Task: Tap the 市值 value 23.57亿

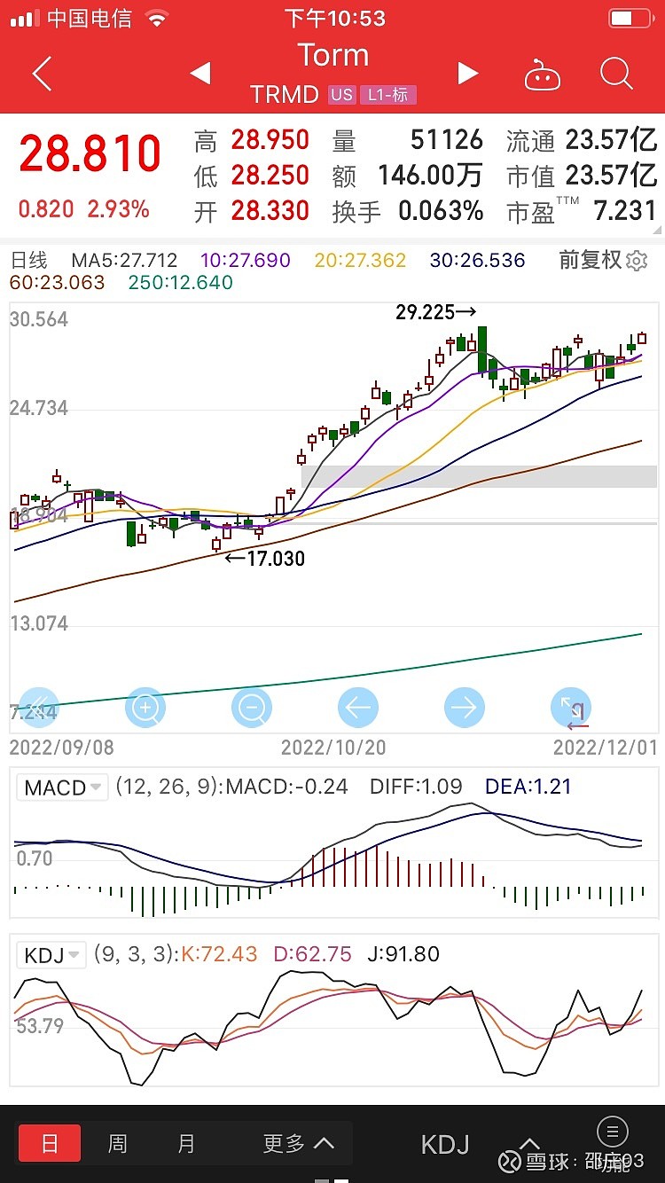Action: 611,176
